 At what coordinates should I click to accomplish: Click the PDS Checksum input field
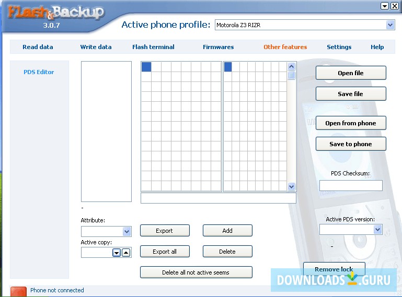pos(351,185)
